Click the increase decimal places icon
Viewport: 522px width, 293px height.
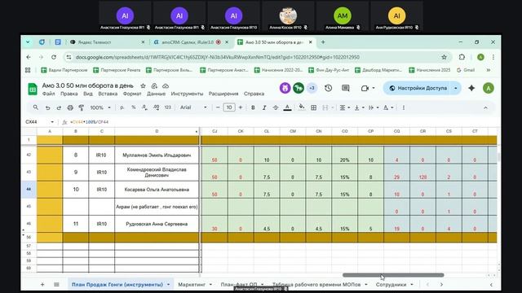(x=156, y=107)
